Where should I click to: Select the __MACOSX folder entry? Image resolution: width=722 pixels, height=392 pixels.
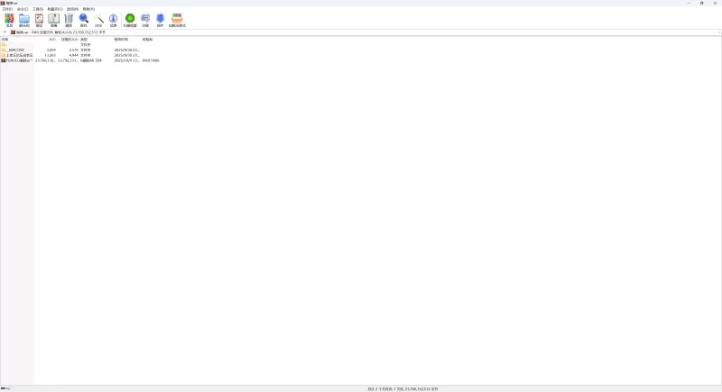pyautogui.click(x=16, y=50)
